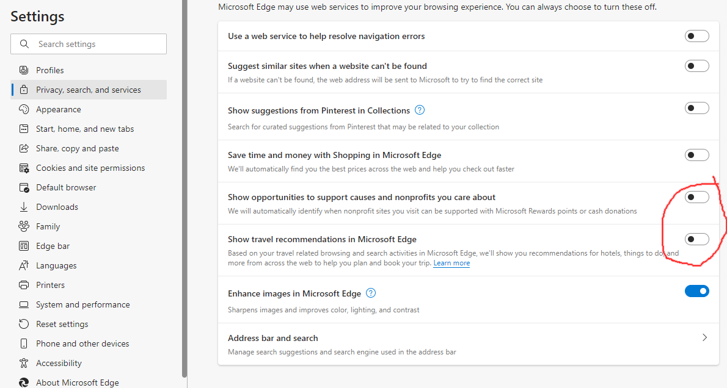Follow the Learn more link
Image resolution: width=727 pixels, height=388 pixels.
point(451,263)
